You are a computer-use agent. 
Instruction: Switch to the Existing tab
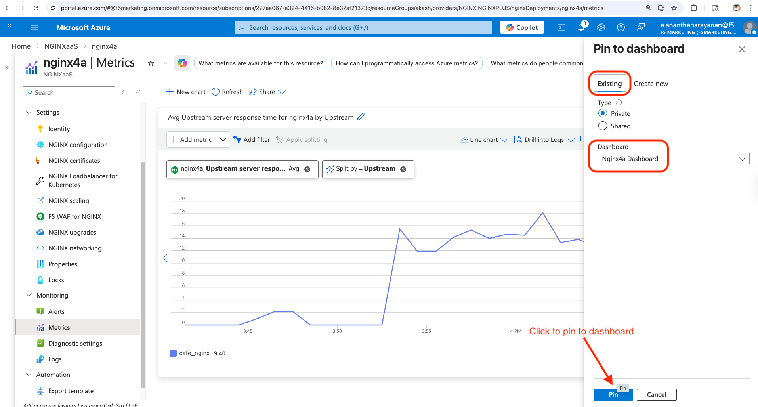pyautogui.click(x=609, y=84)
